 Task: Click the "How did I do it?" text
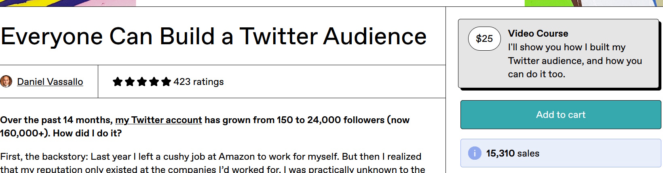point(87,133)
